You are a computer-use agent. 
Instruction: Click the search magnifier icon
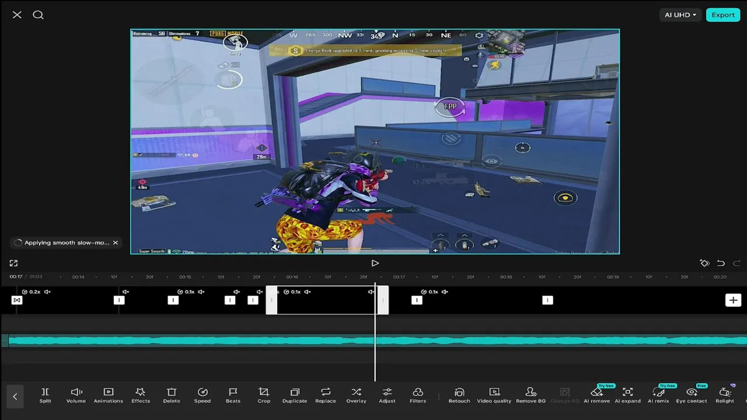click(x=38, y=15)
